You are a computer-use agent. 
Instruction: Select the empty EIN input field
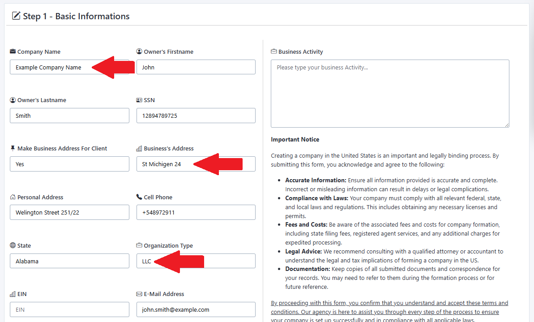69,309
